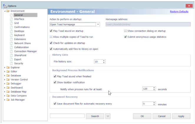The height and width of the screenshot is (124, 195).
Task: Click the File history size field
Action: [x=98, y=62]
